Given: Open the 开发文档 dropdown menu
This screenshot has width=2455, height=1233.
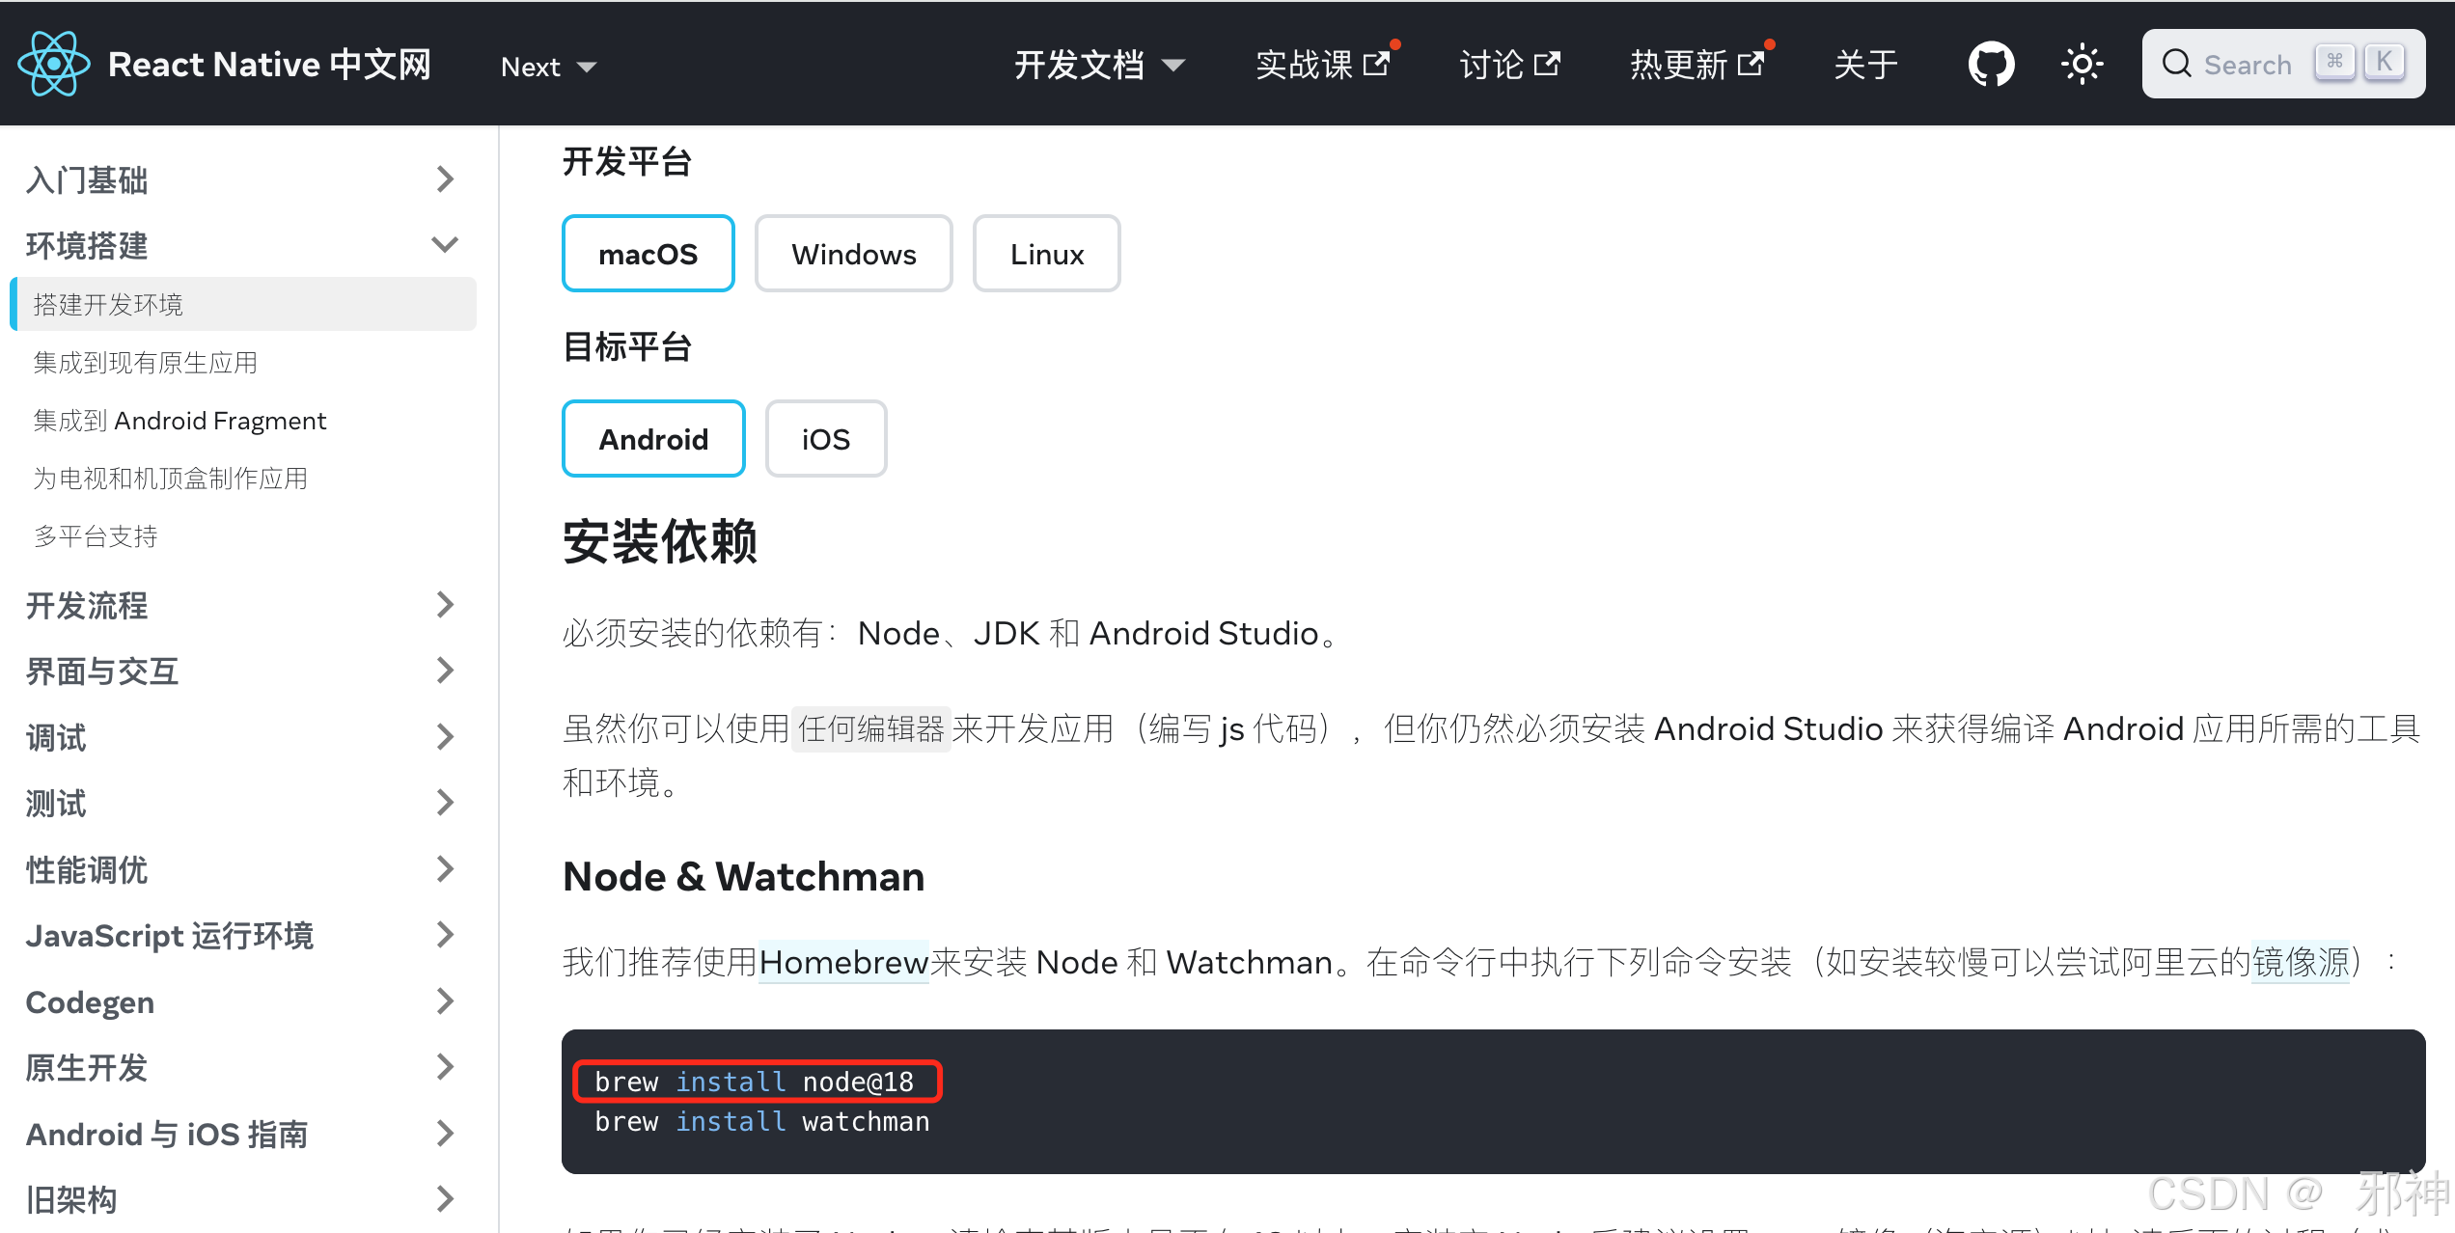Looking at the screenshot, I should coord(1098,65).
